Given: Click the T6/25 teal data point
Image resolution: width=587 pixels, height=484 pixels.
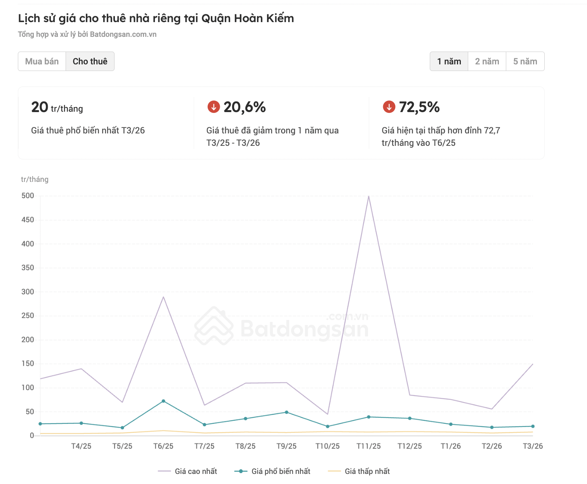Looking at the screenshot, I should (x=163, y=401).
